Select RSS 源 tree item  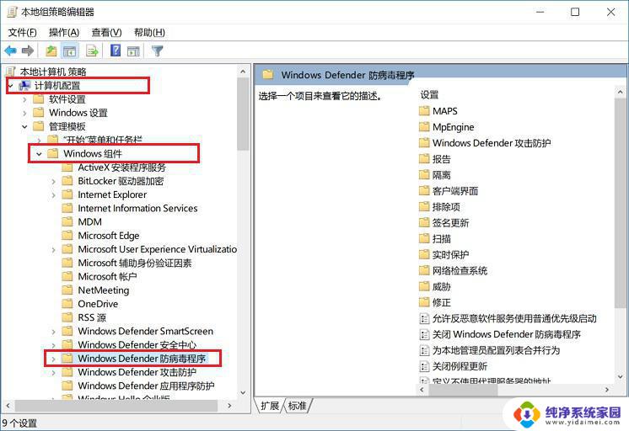[x=92, y=317]
